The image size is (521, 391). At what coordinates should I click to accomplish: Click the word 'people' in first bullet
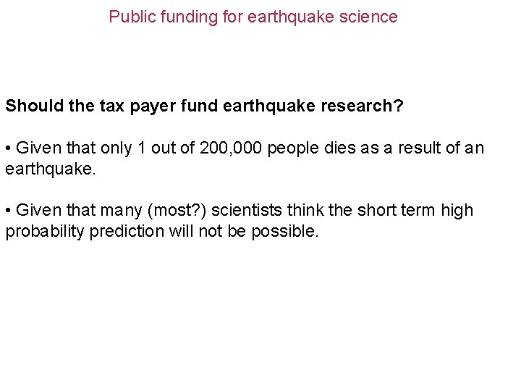coord(288,148)
